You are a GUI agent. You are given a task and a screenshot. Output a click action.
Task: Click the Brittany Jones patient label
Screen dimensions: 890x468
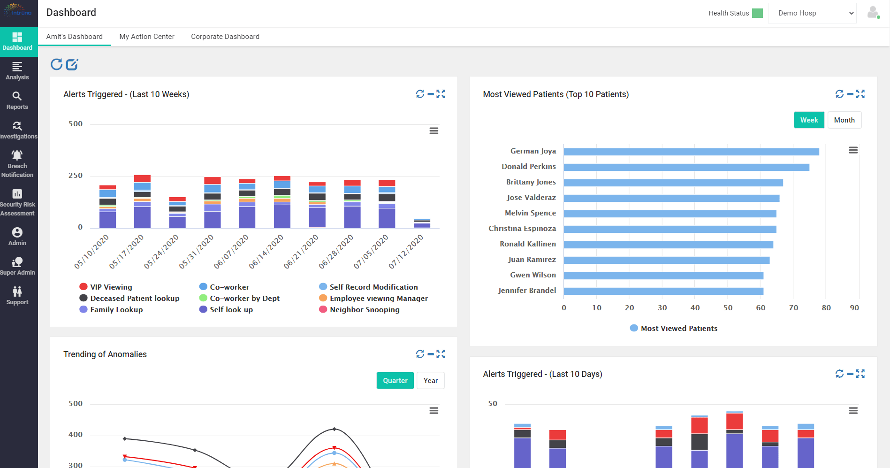coord(531,182)
